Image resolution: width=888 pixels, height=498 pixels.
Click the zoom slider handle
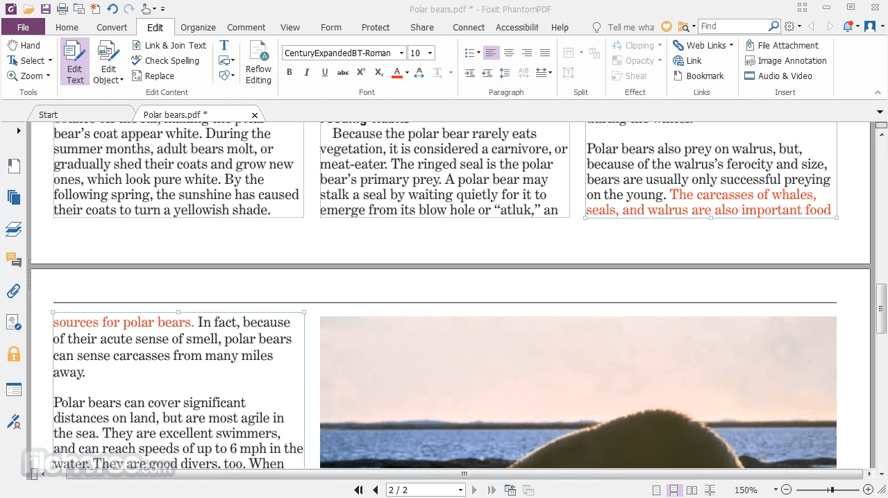pyautogui.click(x=831, y=490)
